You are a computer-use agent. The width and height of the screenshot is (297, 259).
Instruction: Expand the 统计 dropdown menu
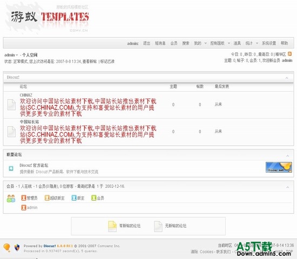[x=257, y=43]
